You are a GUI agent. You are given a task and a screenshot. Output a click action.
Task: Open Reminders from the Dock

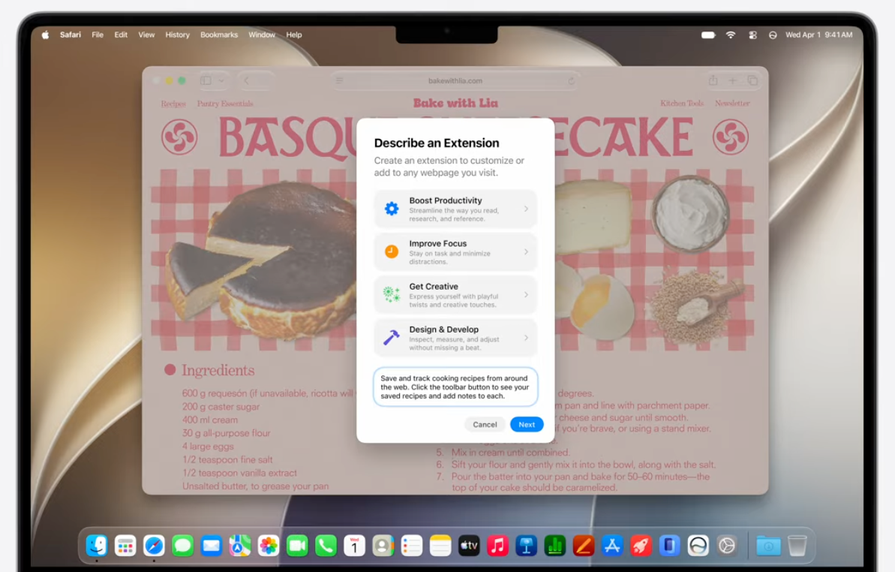[x=412, y=546]
